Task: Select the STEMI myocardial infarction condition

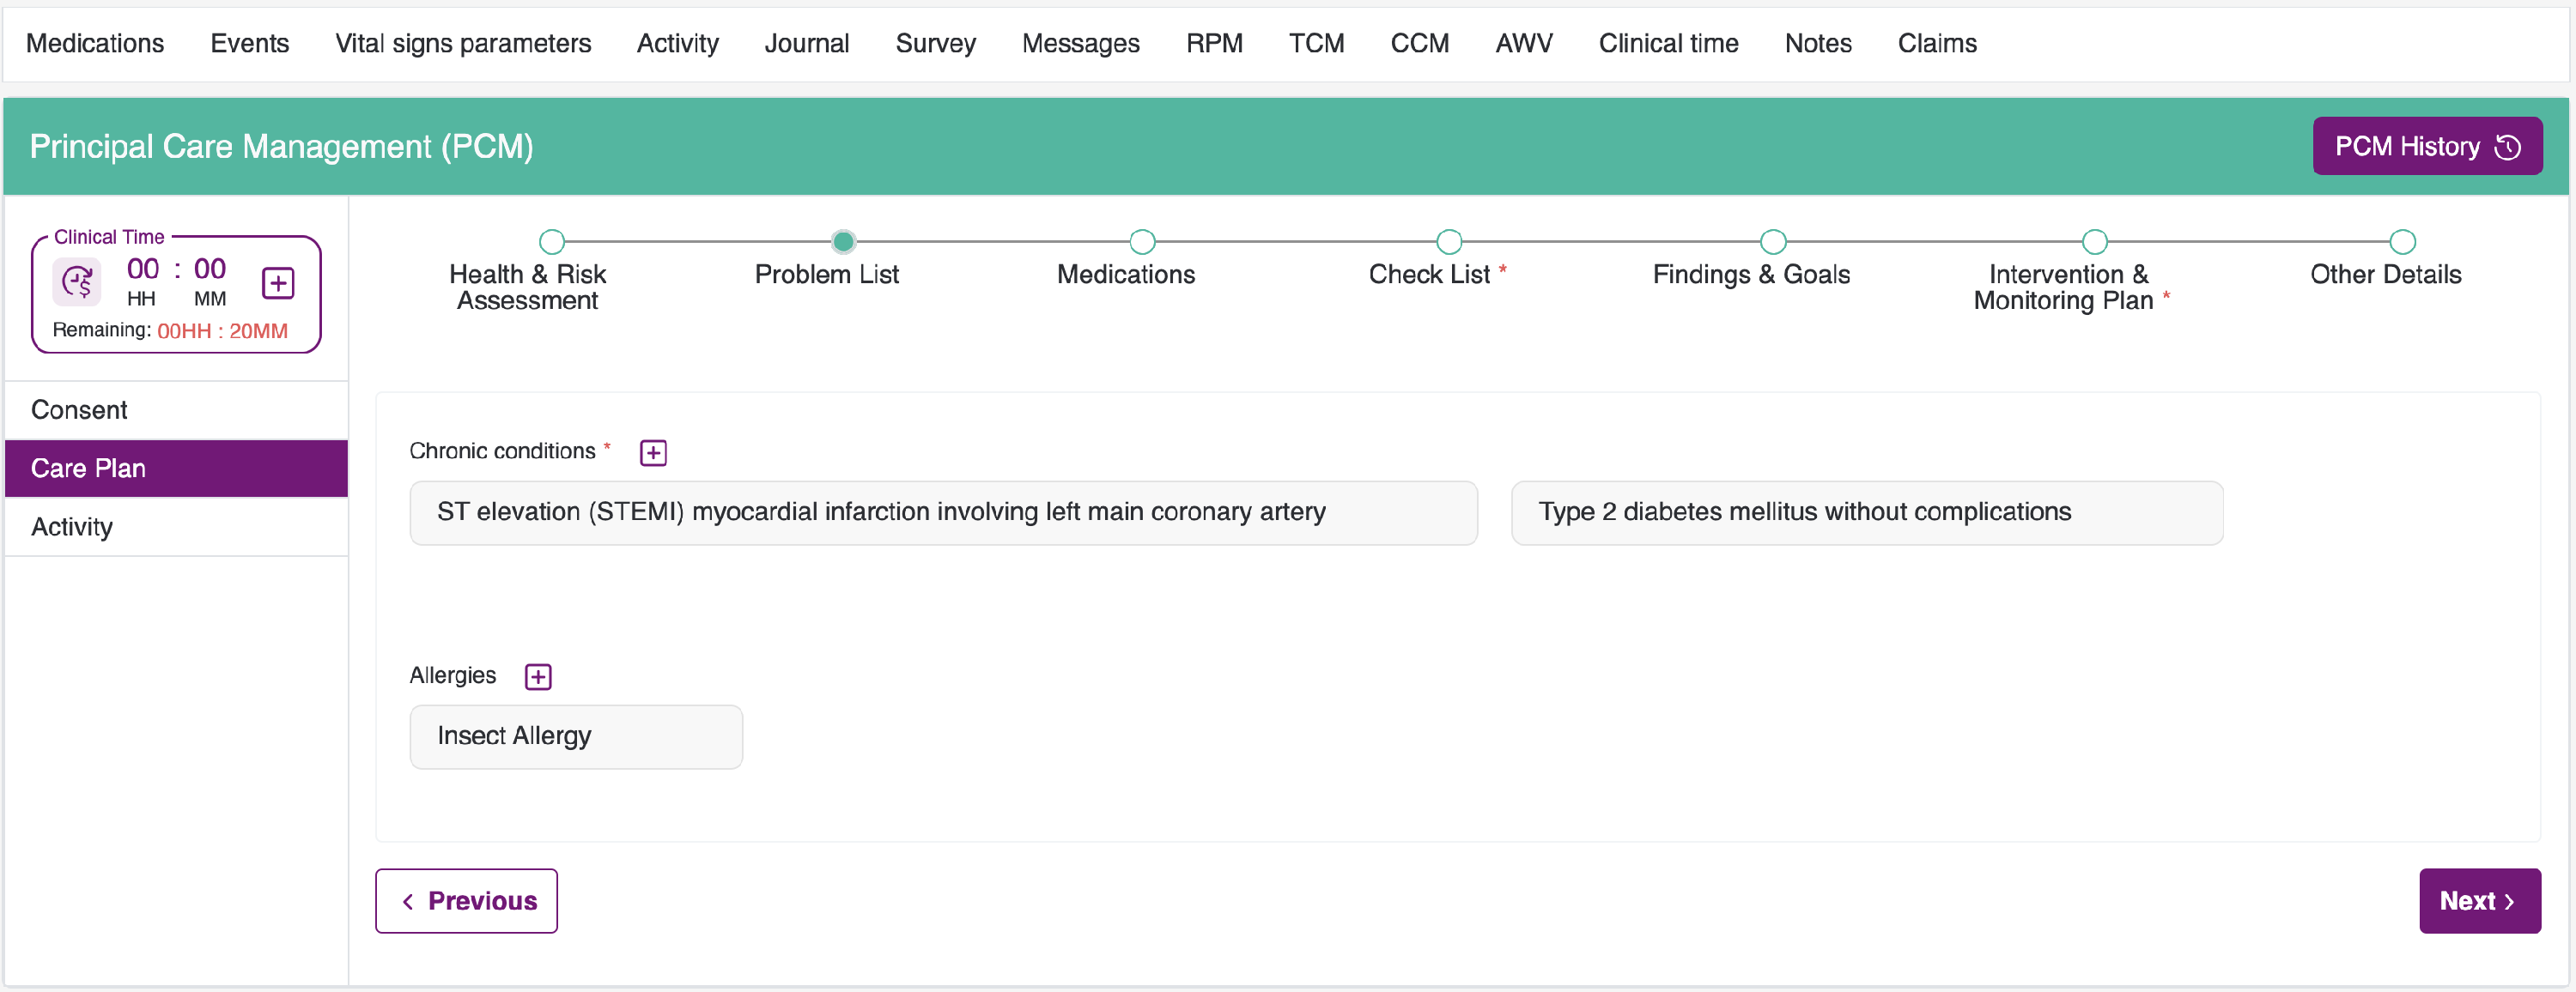Action: click(942, 512)
